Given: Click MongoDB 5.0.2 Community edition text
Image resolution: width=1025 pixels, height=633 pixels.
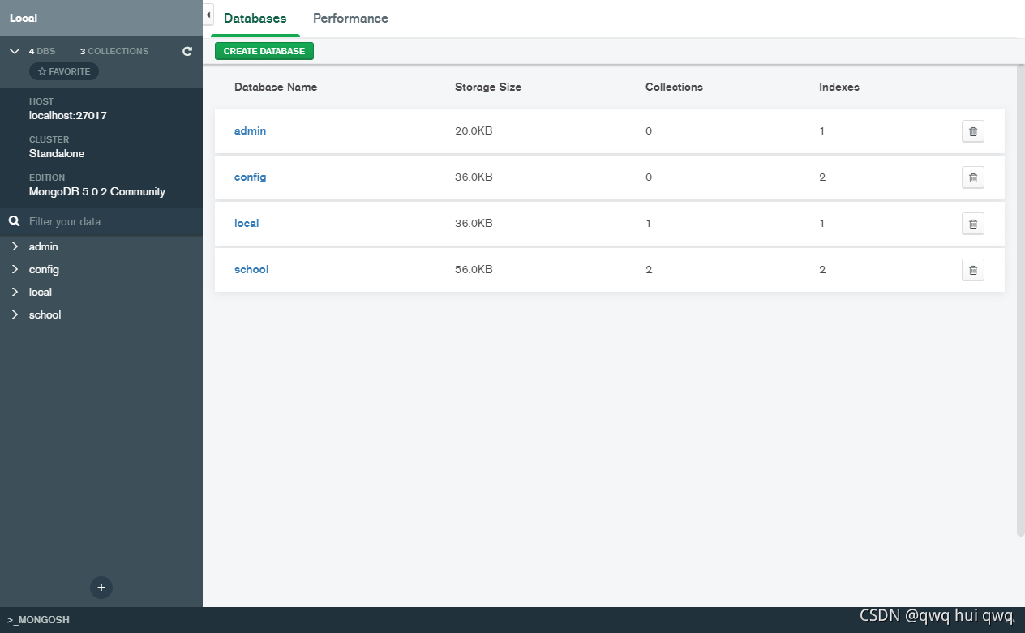Looking at the screenshot, I should pyautogui.click(x=97, y=191).
